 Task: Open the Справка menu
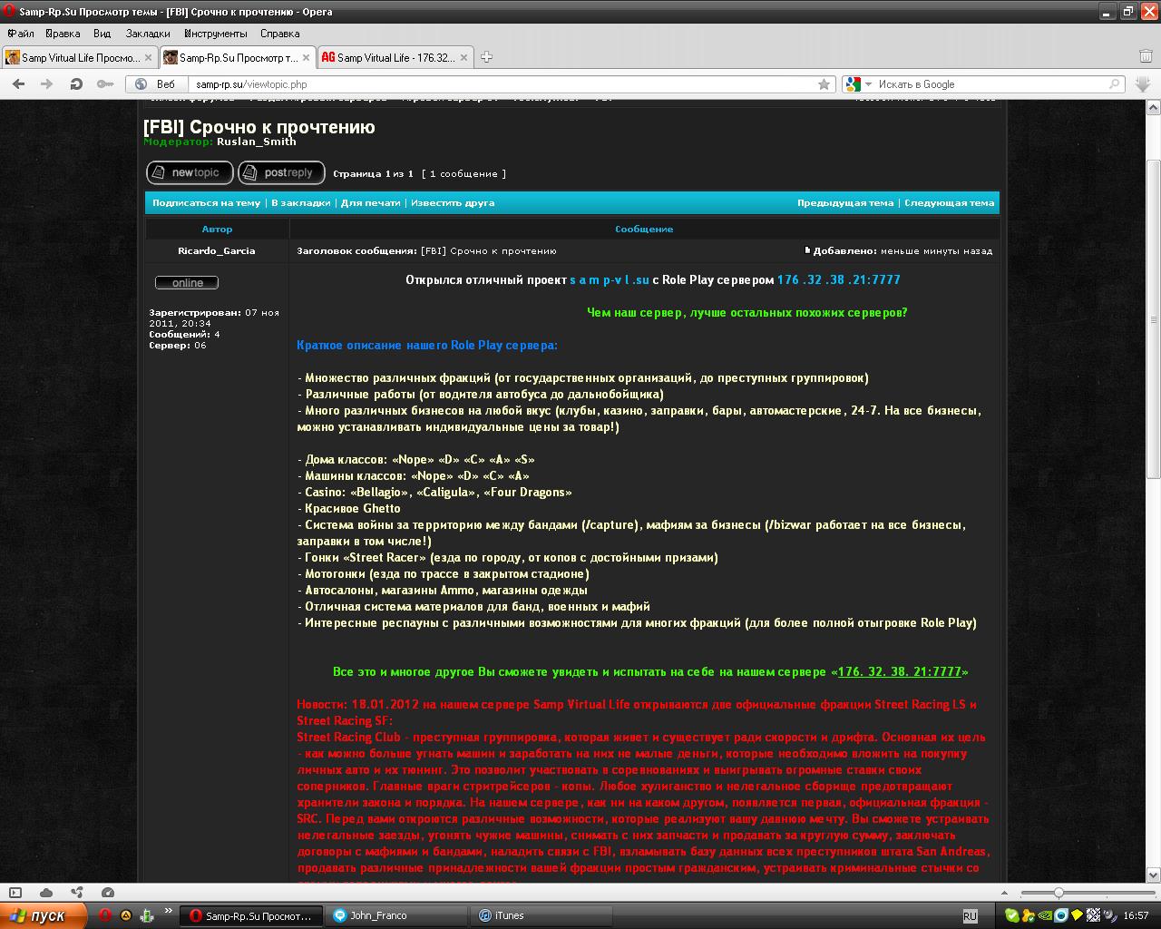(x=279, y=34)
